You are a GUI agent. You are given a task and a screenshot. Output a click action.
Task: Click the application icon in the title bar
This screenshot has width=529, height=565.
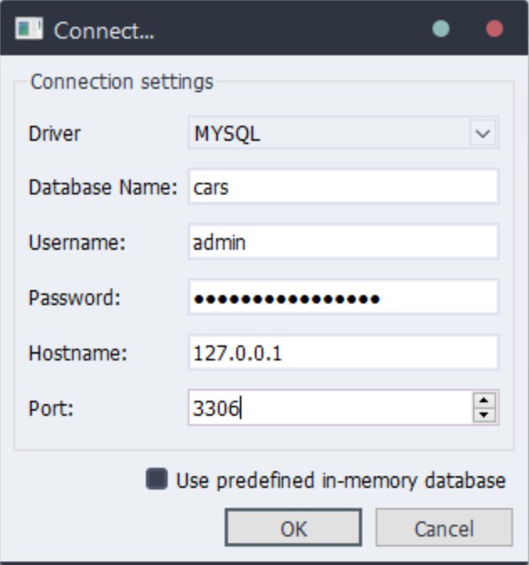29,29
